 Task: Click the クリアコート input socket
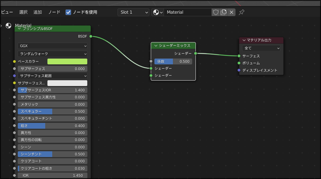click(14, 161)
